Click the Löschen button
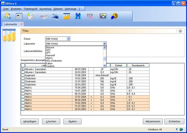 pyautogui.click(x=51, y=121)
